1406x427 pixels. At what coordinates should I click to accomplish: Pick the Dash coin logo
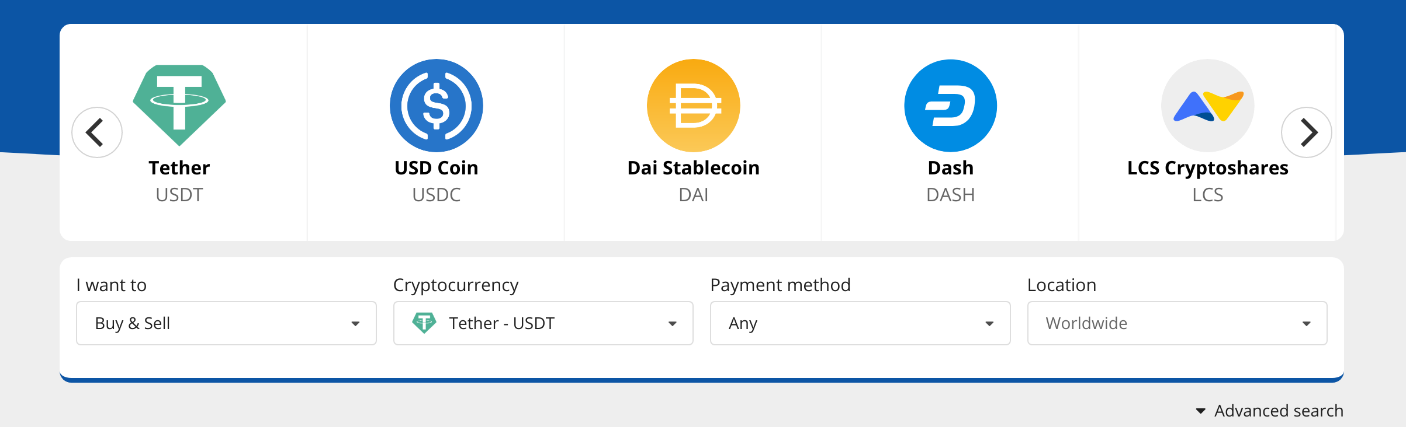pos(951,105)
